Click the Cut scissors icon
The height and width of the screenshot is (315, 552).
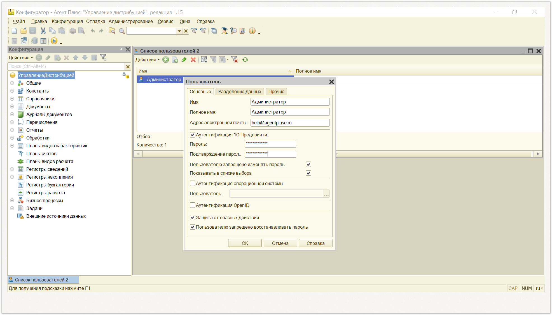point(43,31)
